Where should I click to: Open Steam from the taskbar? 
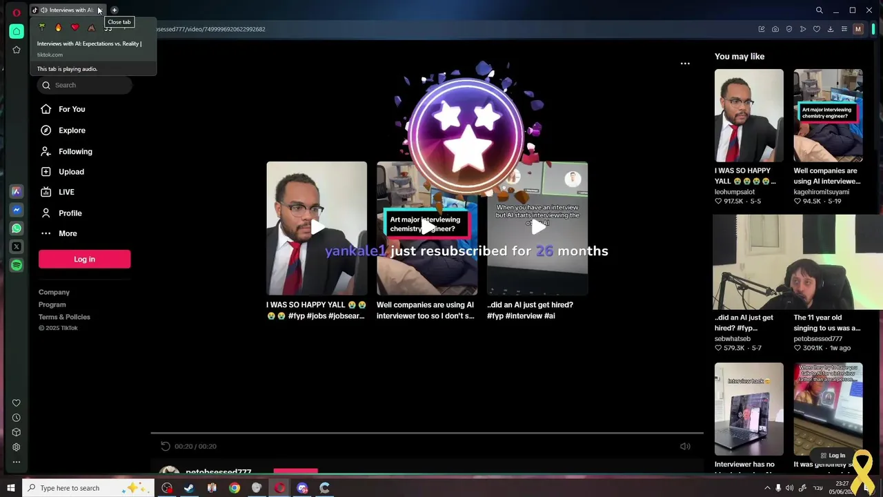tap(189, 488)
